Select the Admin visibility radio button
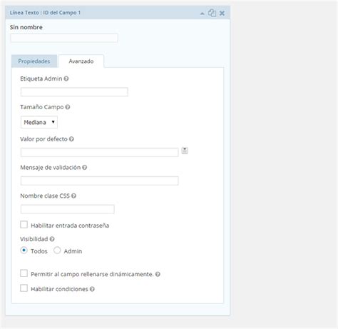Screen dimensions: 338x329 (57, 250)
